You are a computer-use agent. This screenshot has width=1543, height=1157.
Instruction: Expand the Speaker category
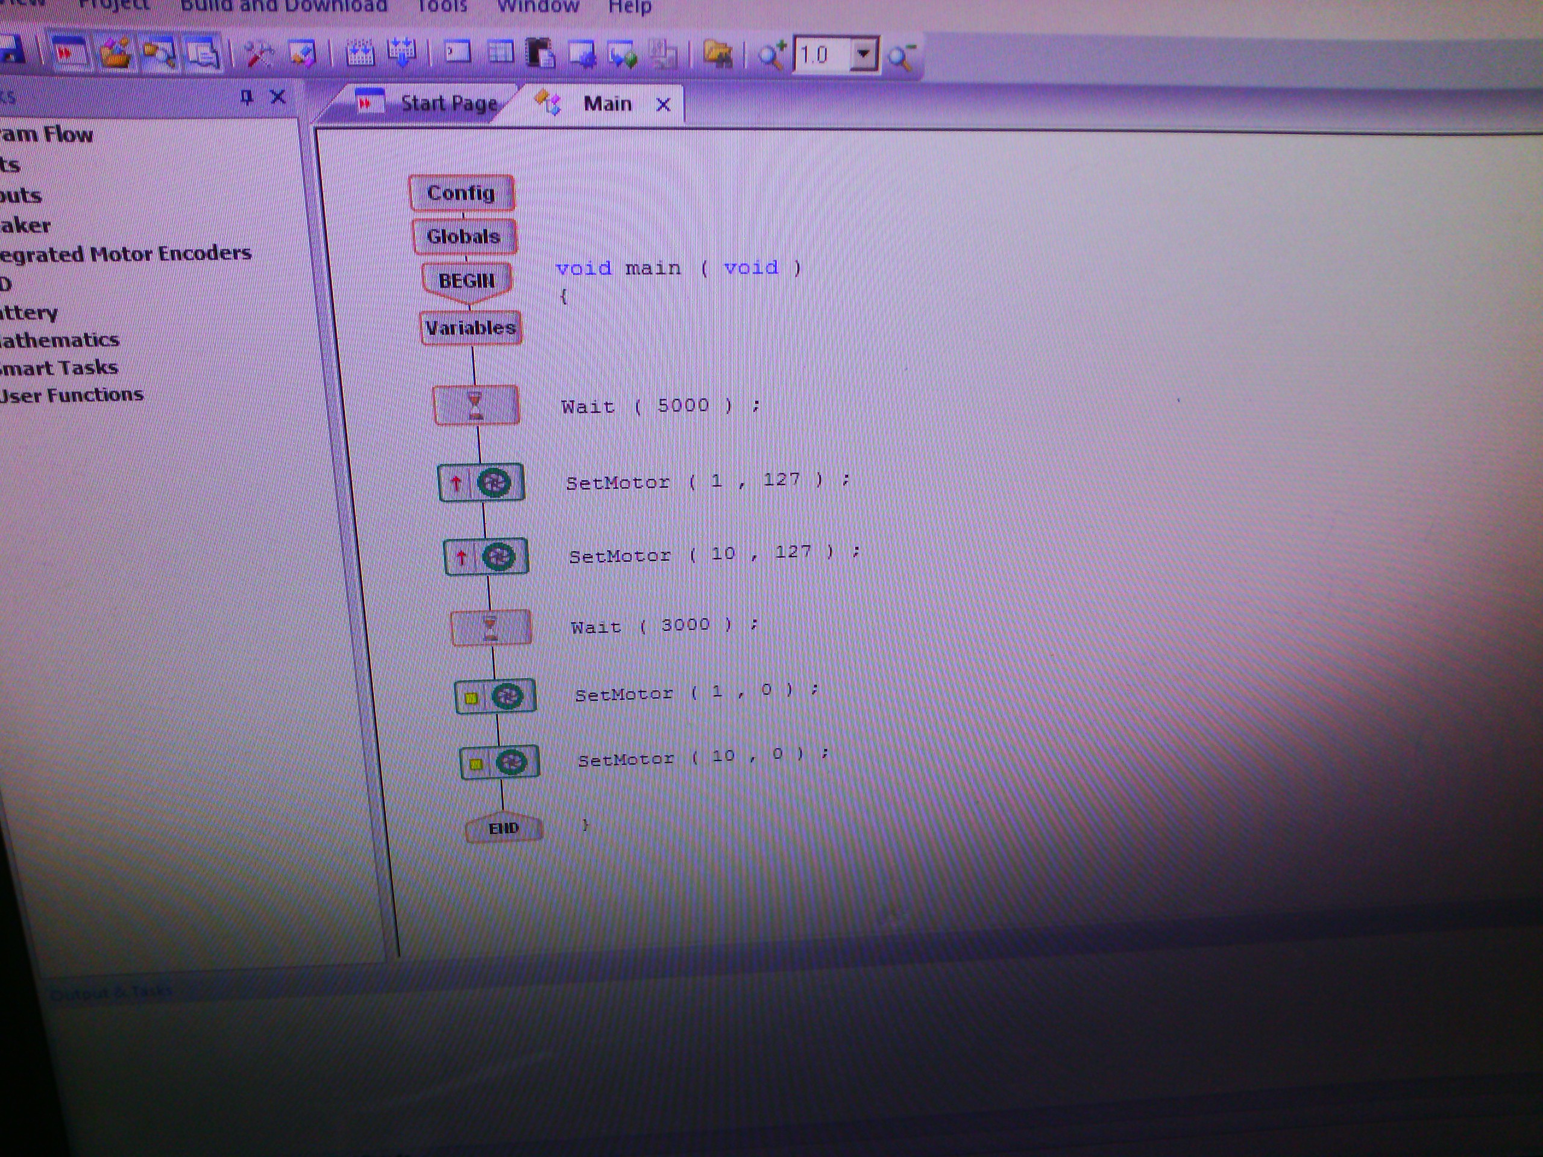click(x=25, y=225)
